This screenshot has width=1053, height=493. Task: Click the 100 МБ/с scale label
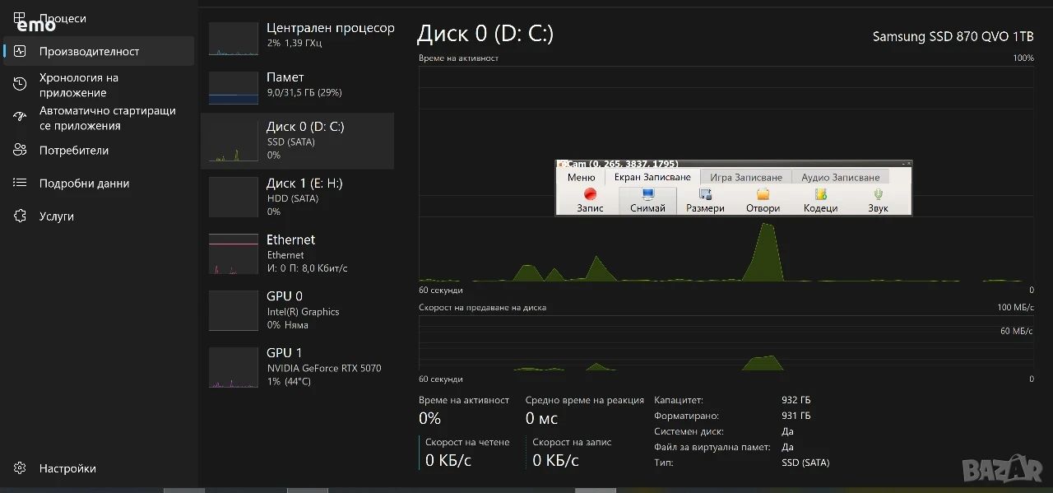coord(1015,307)
